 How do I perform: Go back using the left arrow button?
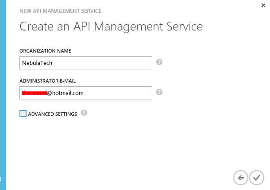click(241, 178)
